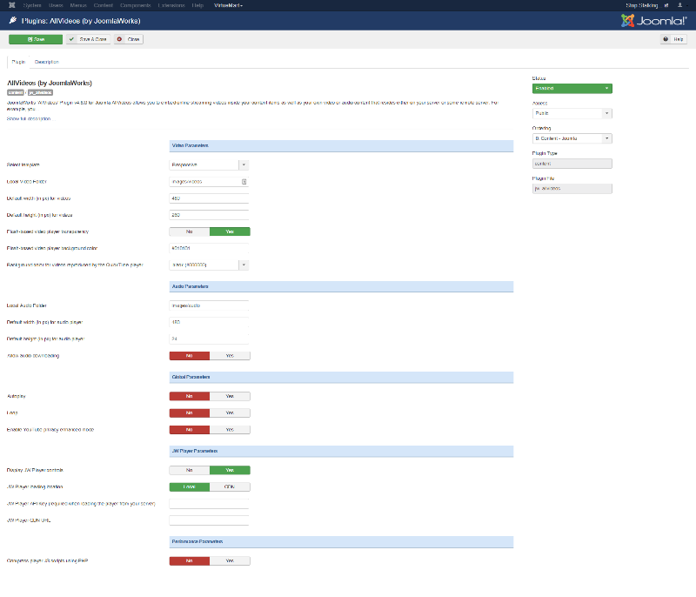Image resolution: width=696 pixels, height=597 pixels.
Task: Click the icon inside Local Video Folder field
Action: click(x=244, y=182)
